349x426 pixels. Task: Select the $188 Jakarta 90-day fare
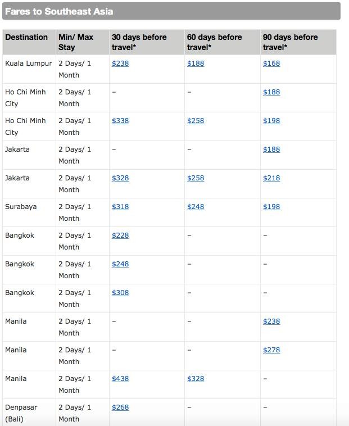(x=271, y=149)
